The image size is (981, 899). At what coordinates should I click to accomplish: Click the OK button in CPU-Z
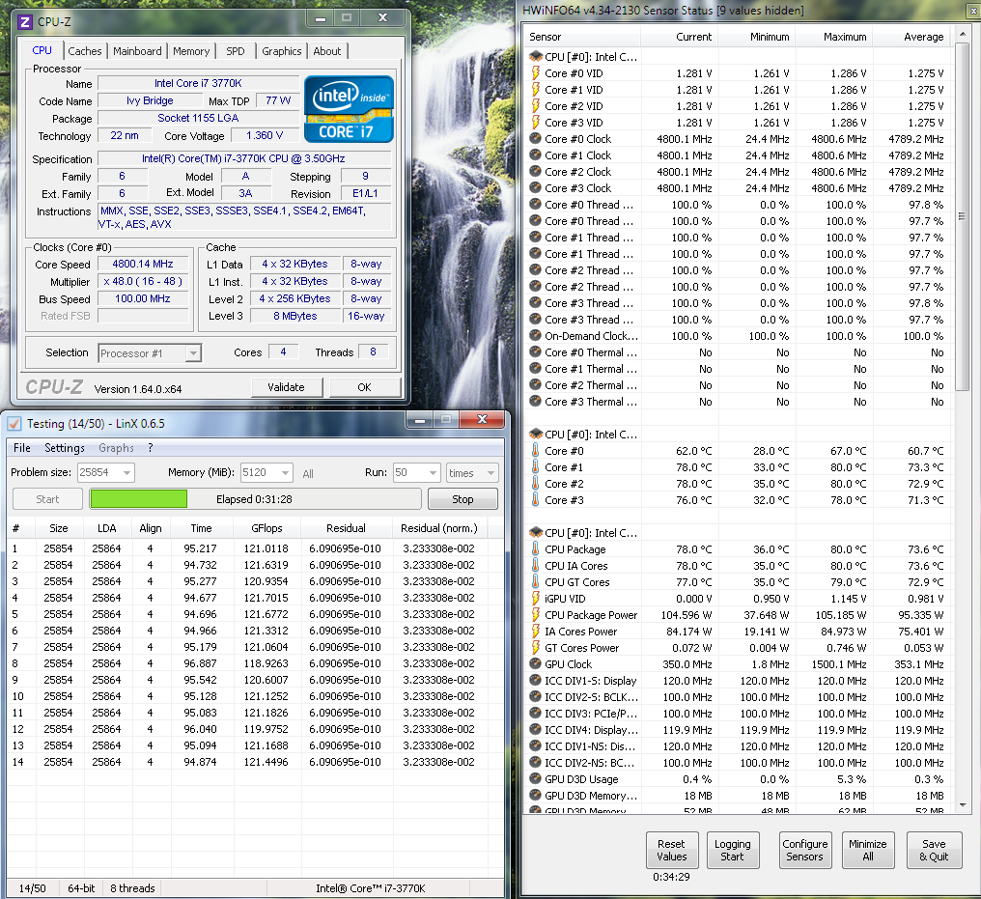pos(364,387)
